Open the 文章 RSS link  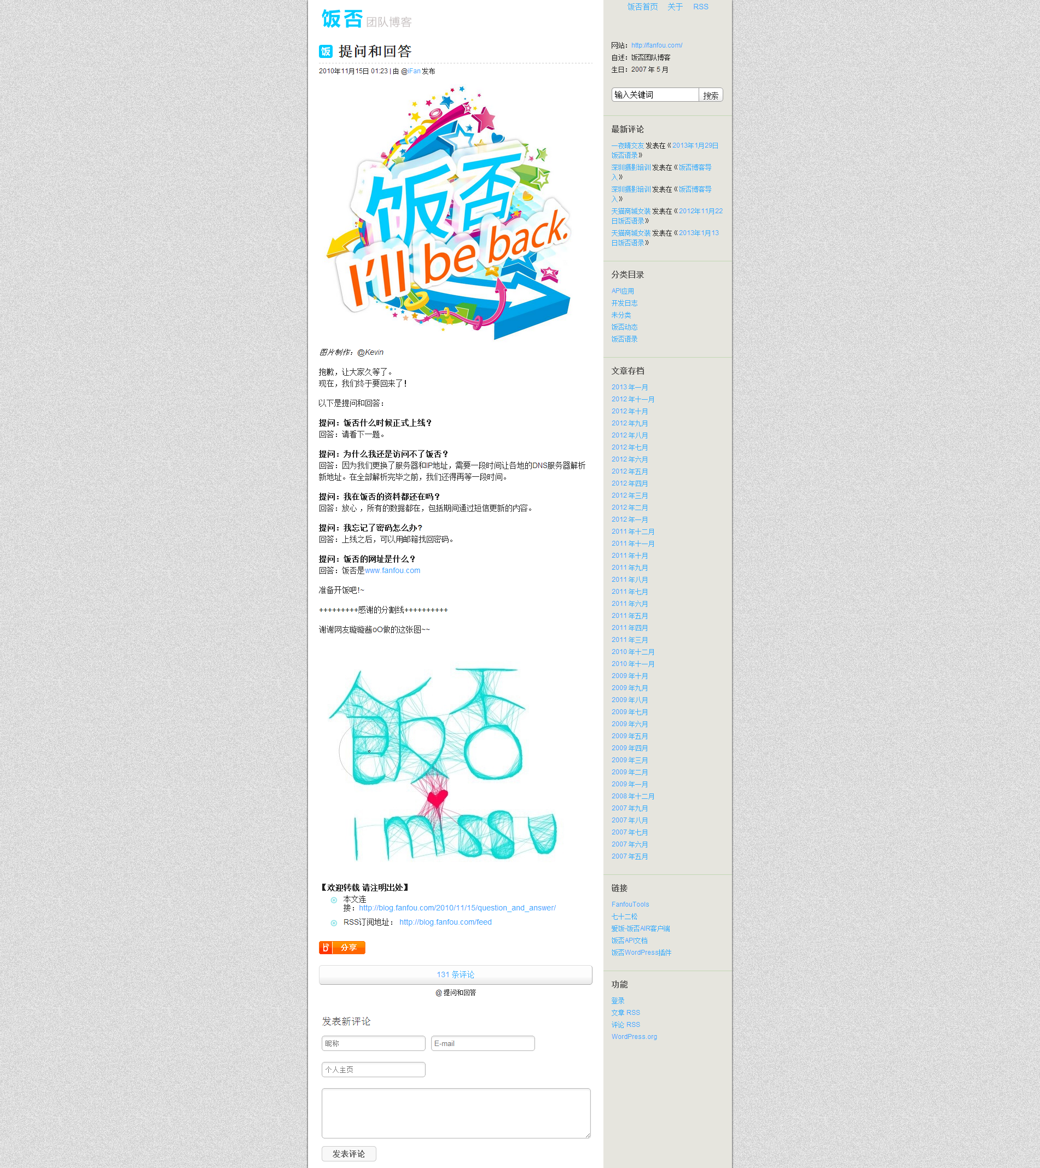[625, 1012]
